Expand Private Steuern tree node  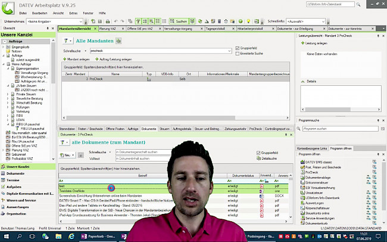pyautogui.click(x=8, y=94)
